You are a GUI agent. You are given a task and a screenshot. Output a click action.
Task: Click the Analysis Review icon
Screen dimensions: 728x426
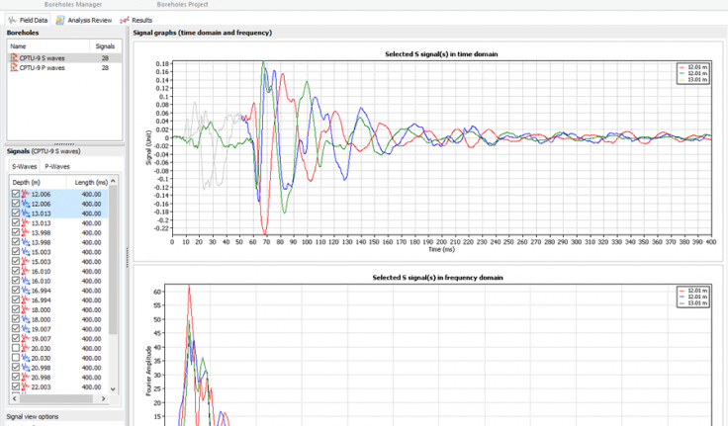click(60, 20)
